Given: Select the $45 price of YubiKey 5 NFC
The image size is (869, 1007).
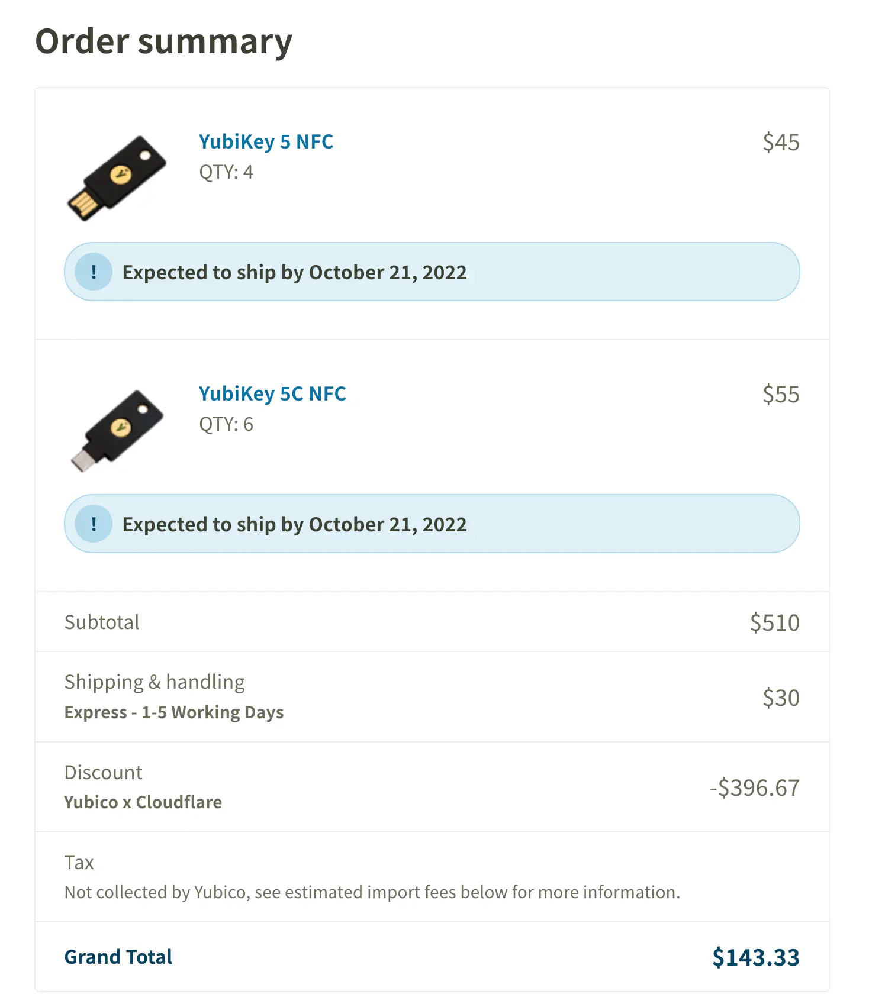Looking at the screenshot, I should coord(781,141).
